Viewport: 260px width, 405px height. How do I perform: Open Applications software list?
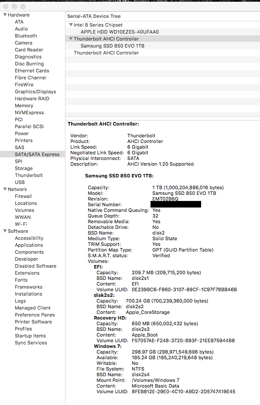point(29,245)
